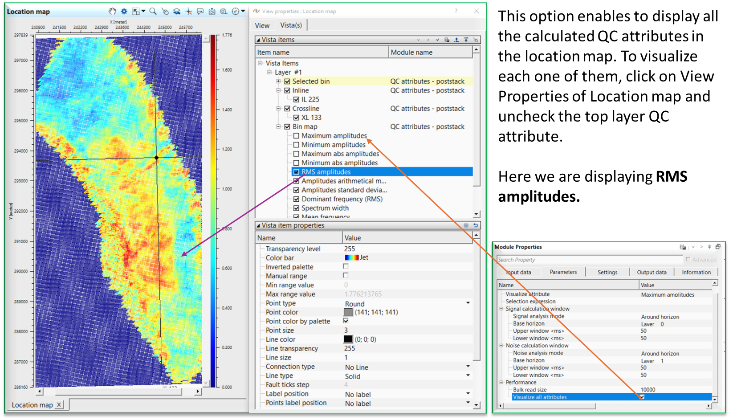
Task: Enable the Maximum amplitudes checkbox
Action: coord(296,136)
